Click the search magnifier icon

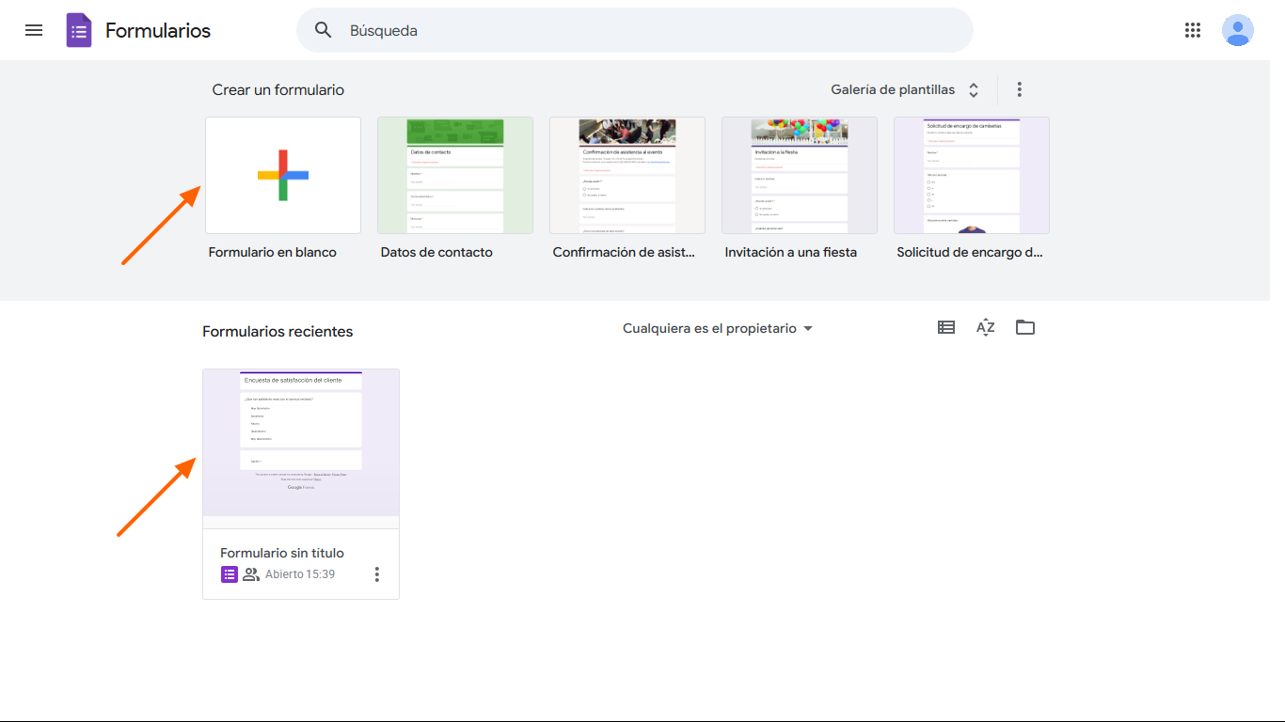click(x=324, y=30)
